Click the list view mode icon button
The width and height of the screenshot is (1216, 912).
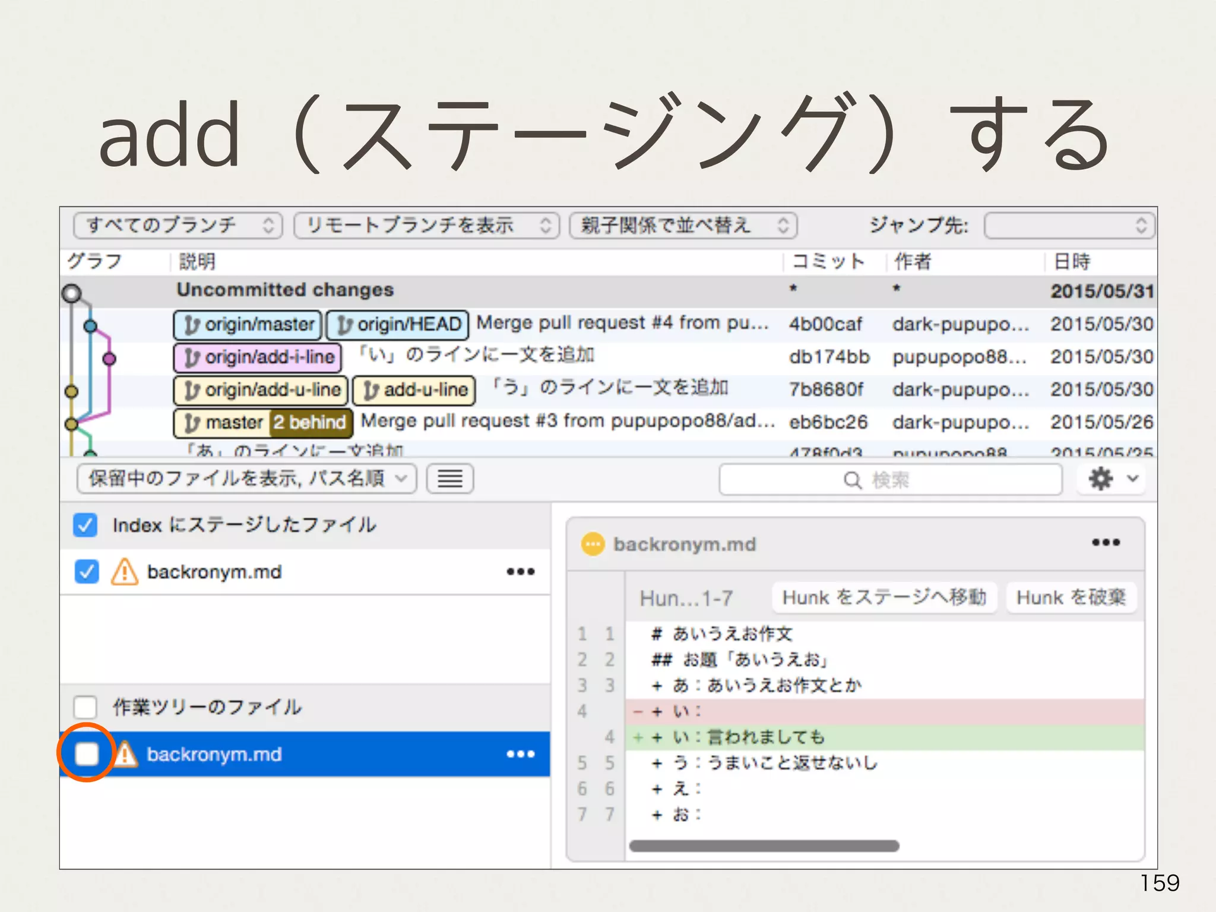pos(449,479)
